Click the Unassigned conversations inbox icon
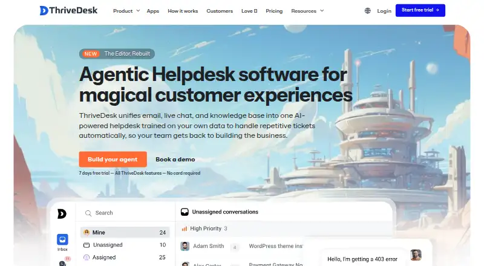This screenshot has width=484, height=266. (185, 212)
